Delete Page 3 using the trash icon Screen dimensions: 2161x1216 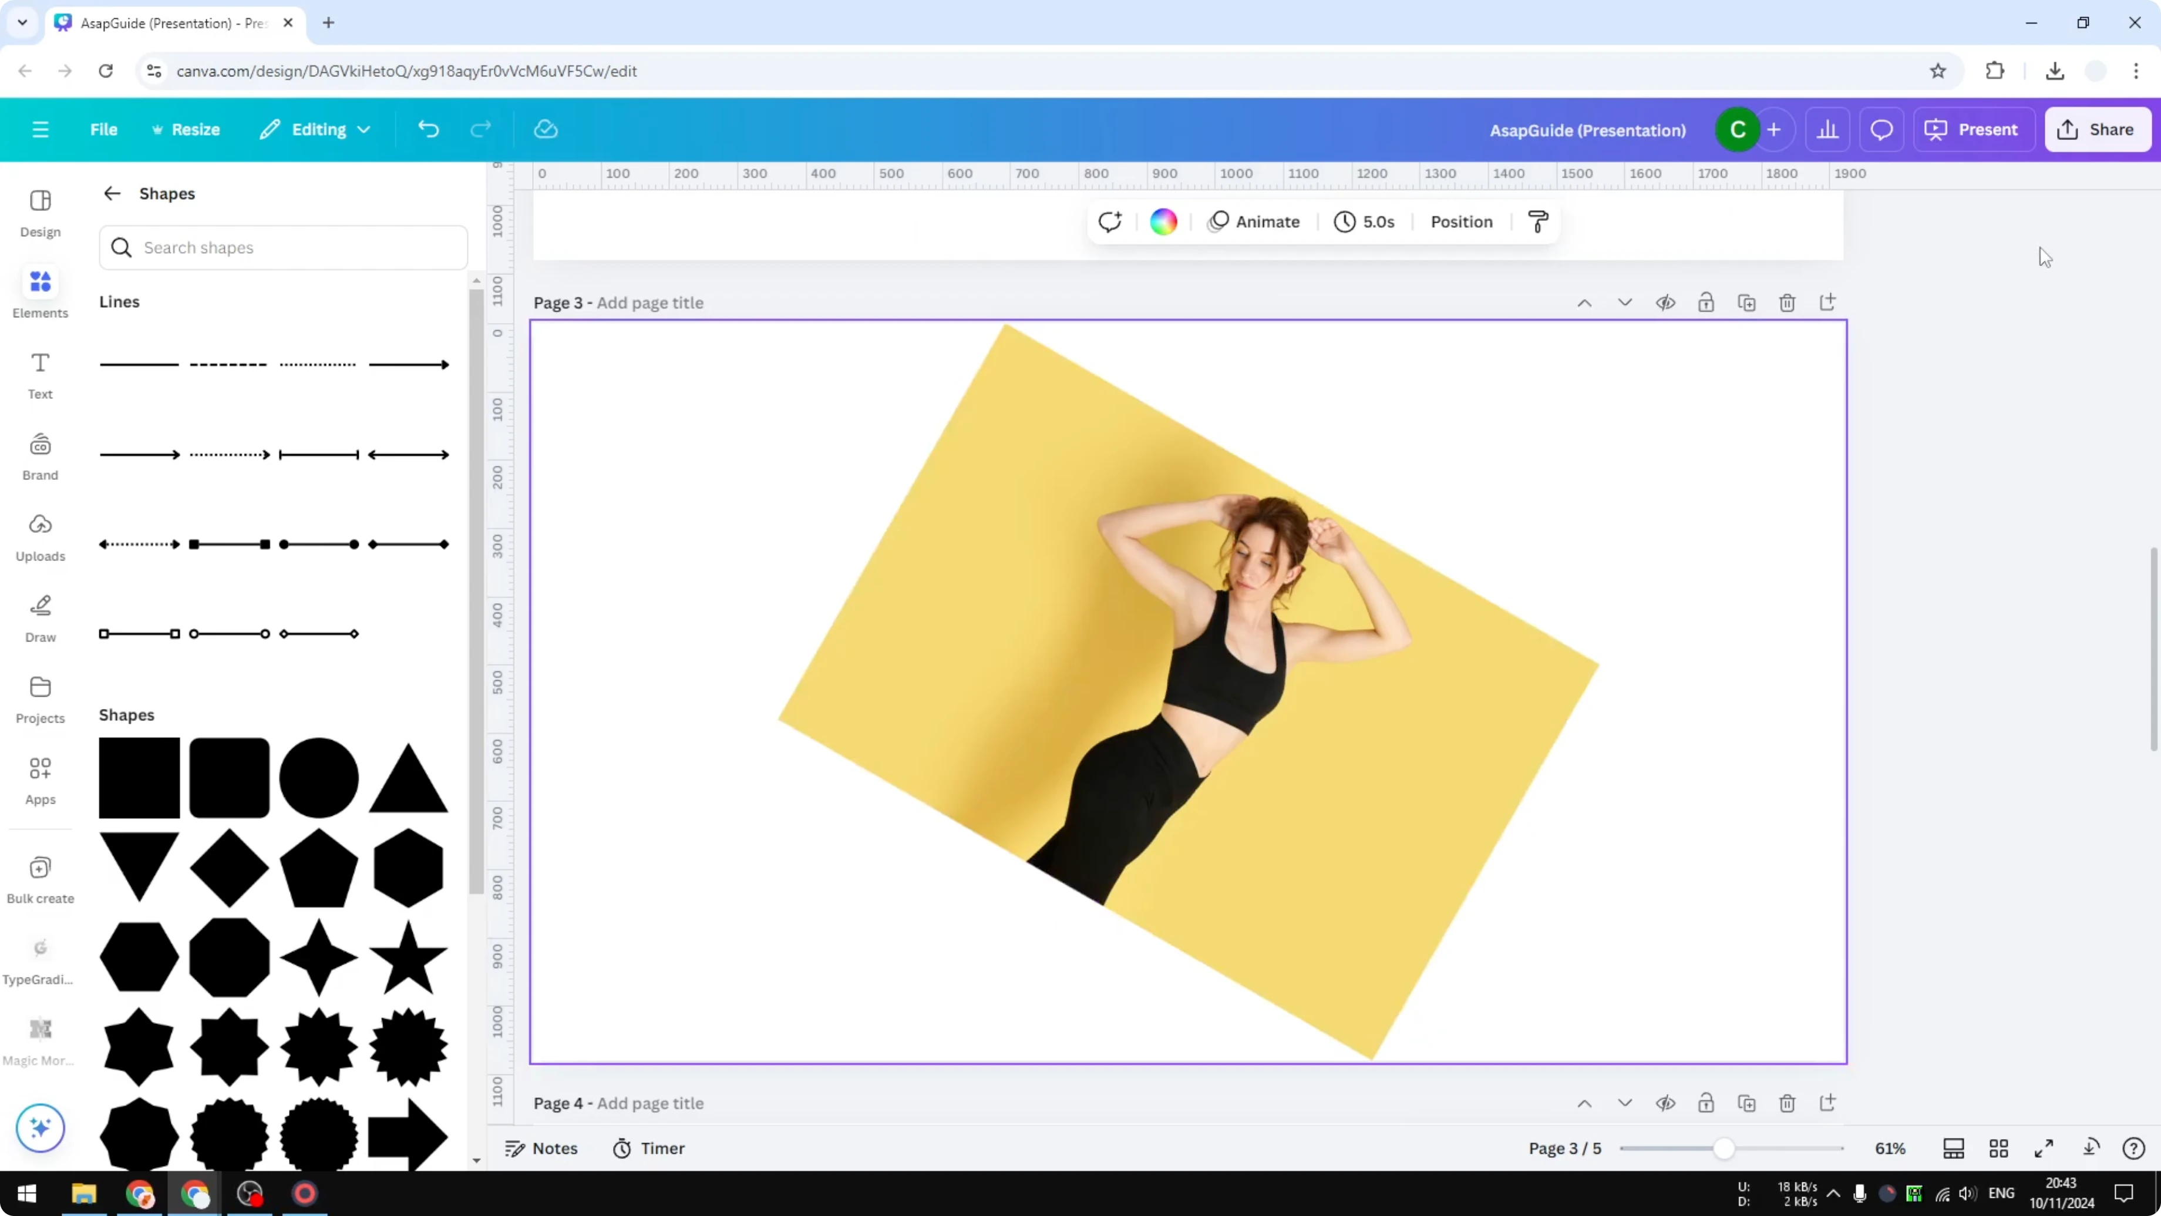point(1787,303)
